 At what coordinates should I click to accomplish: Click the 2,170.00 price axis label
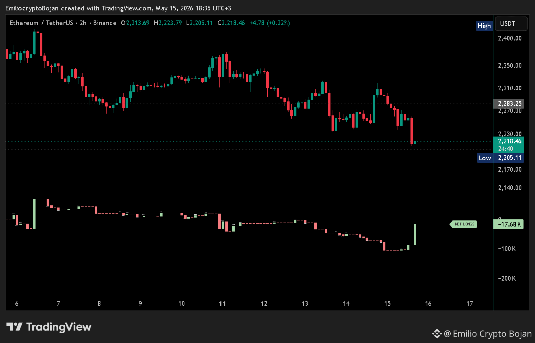510,170
